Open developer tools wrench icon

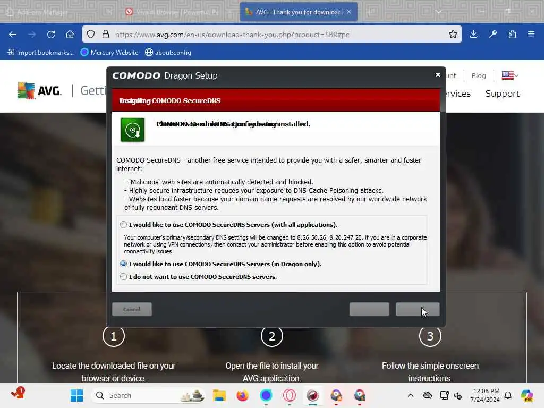(x=492, y=35)
